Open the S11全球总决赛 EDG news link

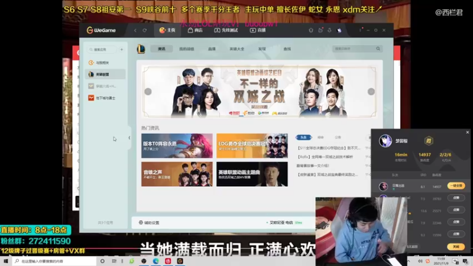coord(329,148)
